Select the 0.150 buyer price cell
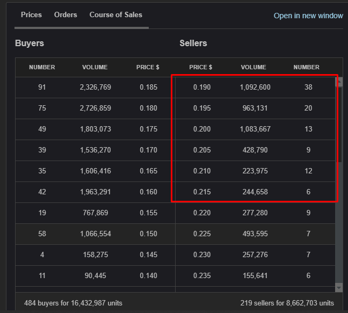348x313 pixels. coord(148,234)
